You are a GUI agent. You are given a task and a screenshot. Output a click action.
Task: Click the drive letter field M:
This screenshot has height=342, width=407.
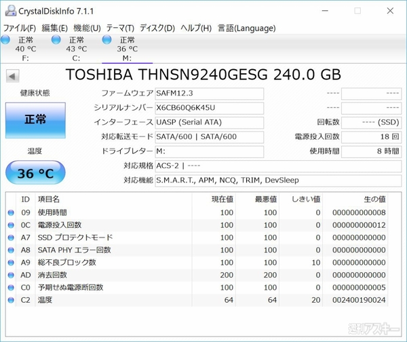(210, 151)
